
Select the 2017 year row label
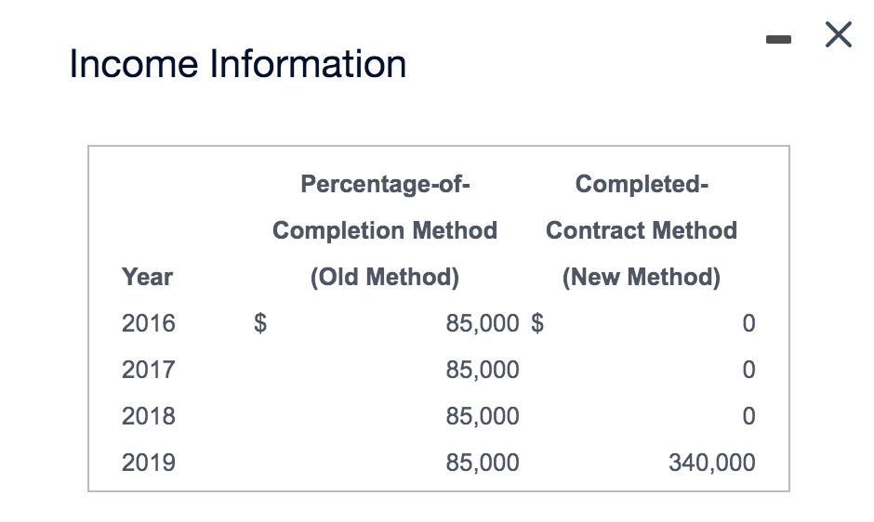pyautogui.click(x=149, y=370)
